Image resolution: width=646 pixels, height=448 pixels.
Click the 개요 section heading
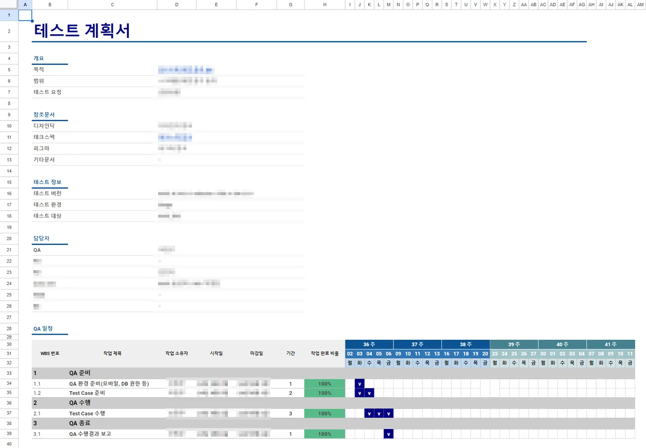tap(39, 58)
